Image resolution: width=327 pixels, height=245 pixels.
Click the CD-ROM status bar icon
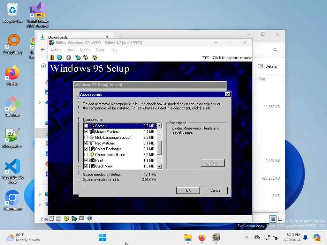pos(66,218)
